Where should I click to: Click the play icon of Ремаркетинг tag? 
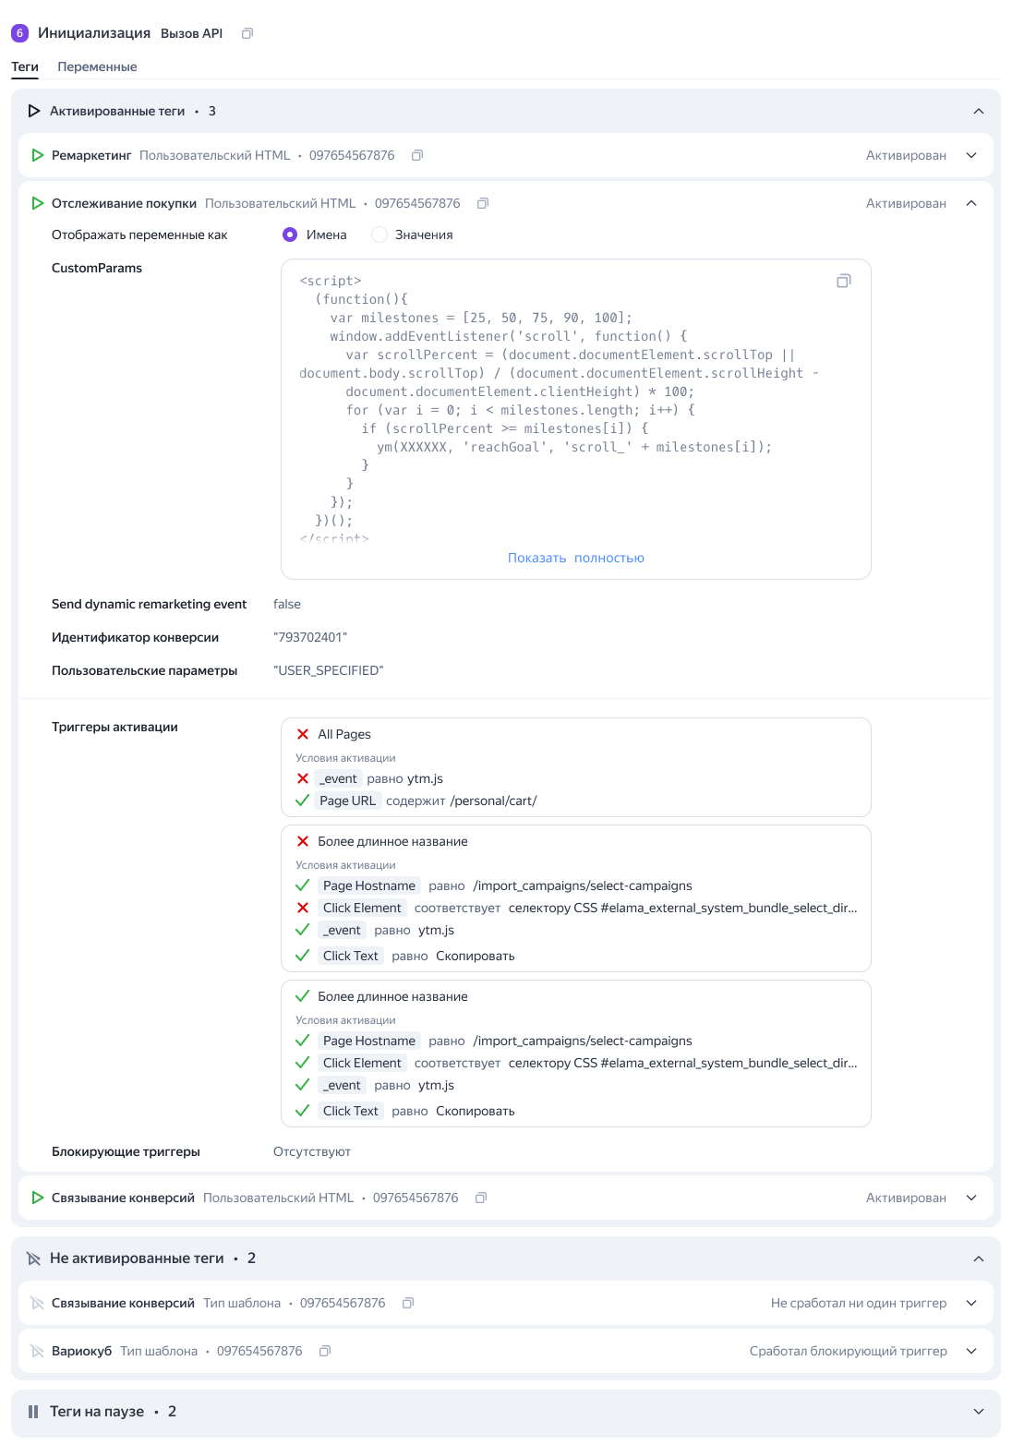point(38,155)
